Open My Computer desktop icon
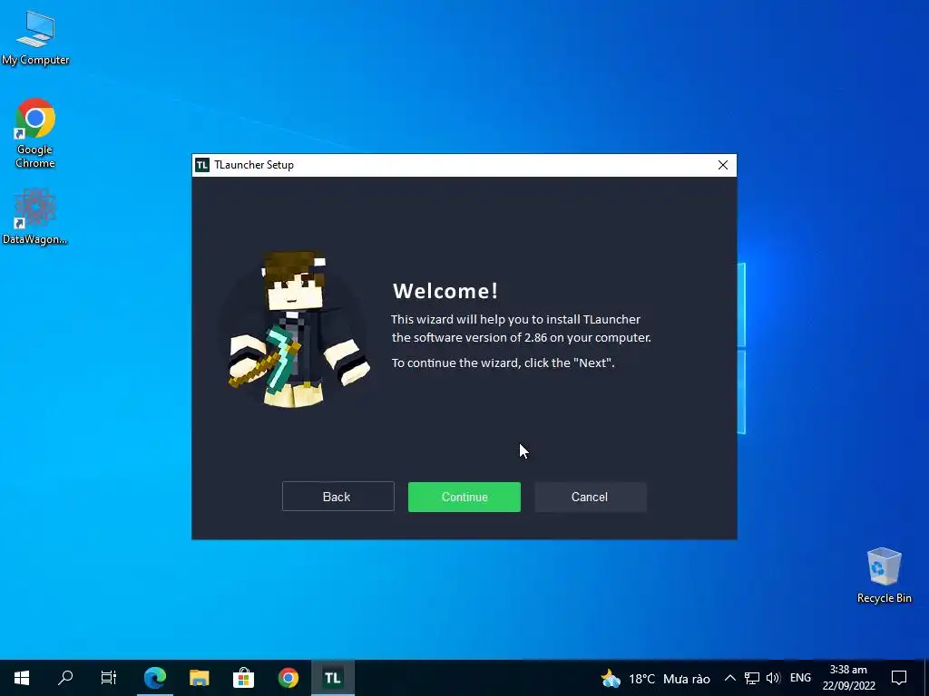Viewport: 929px width, 696px height. click(35, 38)
